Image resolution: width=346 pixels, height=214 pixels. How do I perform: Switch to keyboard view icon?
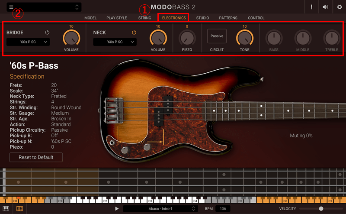click(6, 208)
